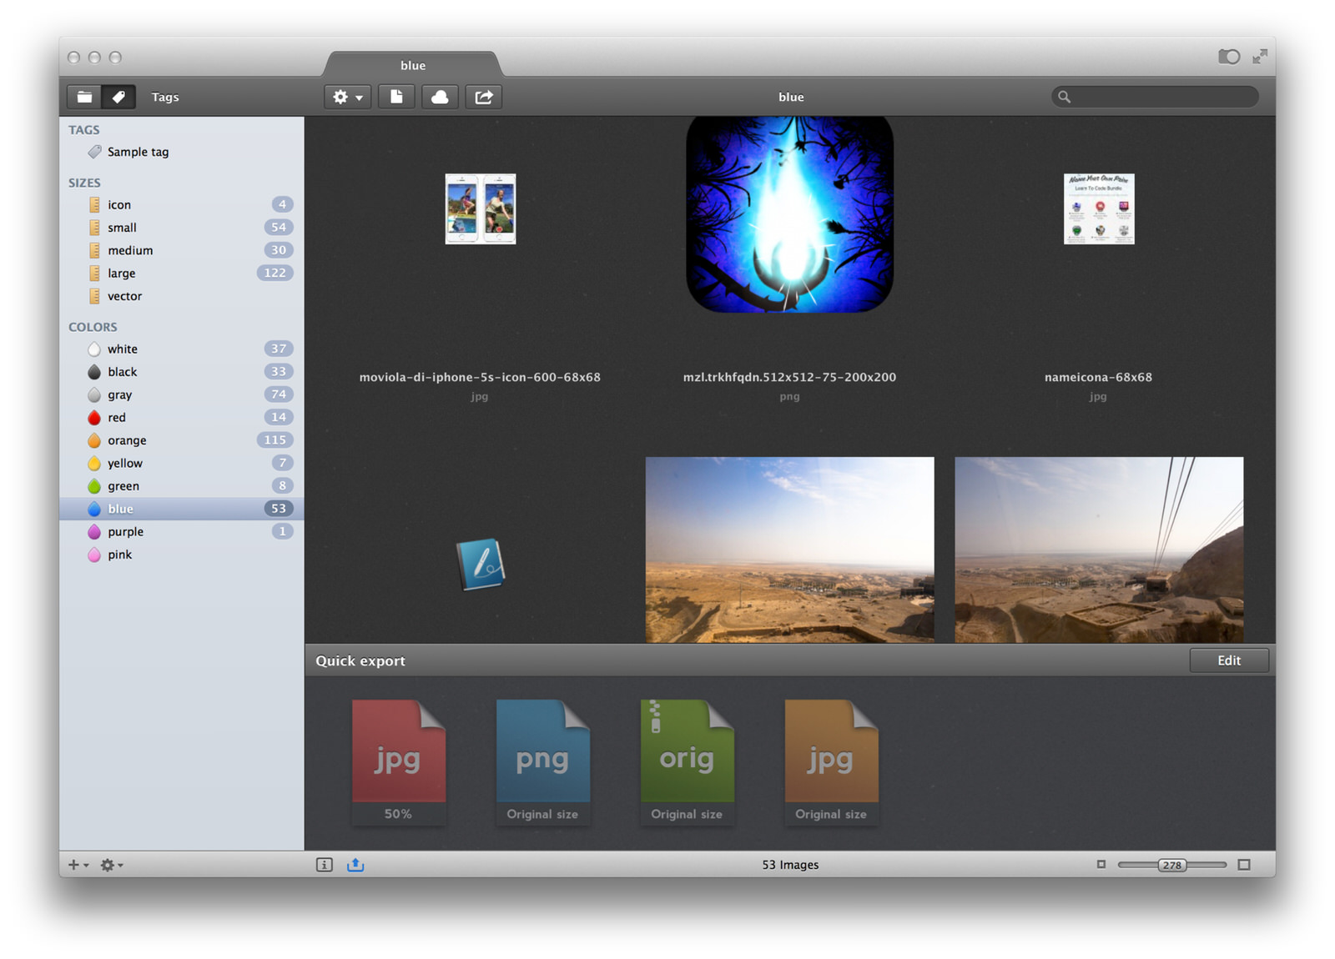
Task: Filter by large size
Action: (x=181, y=273)
